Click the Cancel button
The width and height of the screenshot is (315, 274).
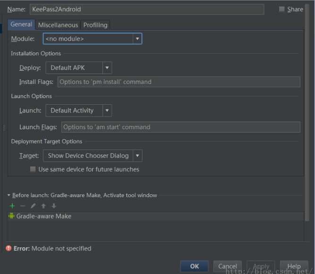tap(228, 266)
